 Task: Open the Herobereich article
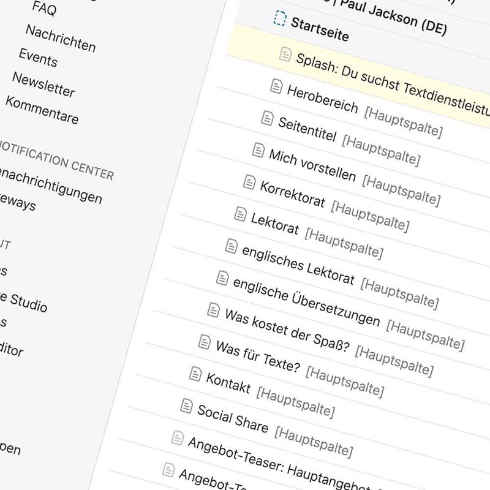(x=322, y=99)
